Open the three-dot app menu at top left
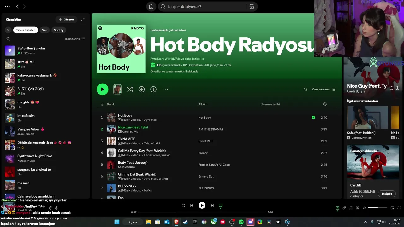 click(x=7, y=6)
